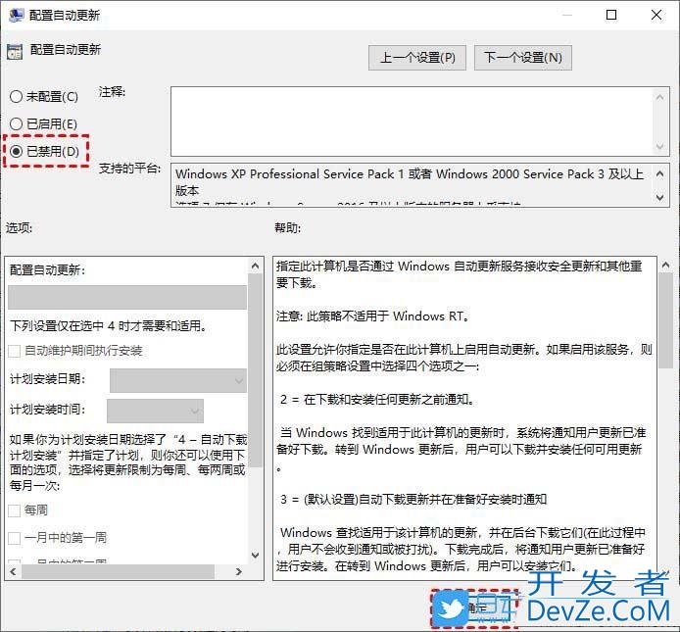Tick the 自动维护期间执行安装 checkbox
Viewport: 680px width, 632px height.
(x=15, y=351)
